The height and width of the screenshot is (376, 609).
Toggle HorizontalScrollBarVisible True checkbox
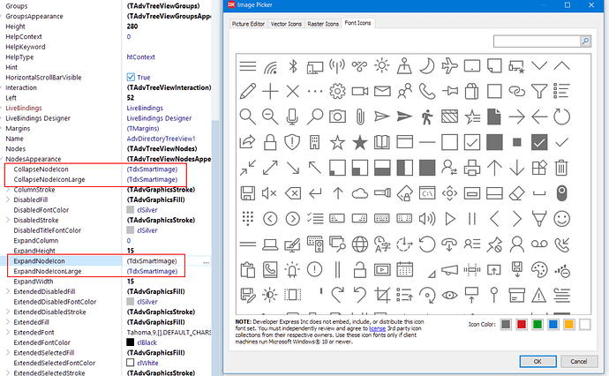[132, 78]
